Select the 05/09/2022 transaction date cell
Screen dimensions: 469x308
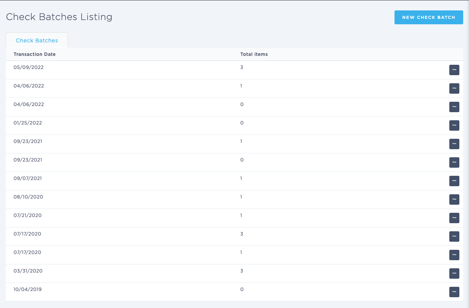tap(29, 67)
